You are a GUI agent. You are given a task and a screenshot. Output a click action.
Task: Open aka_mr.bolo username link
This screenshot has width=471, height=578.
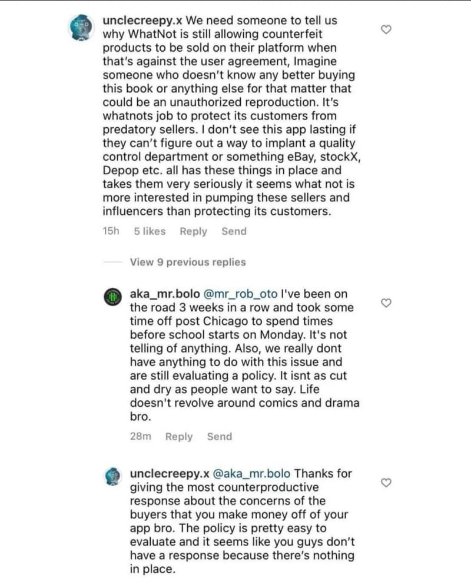(165, 294)
